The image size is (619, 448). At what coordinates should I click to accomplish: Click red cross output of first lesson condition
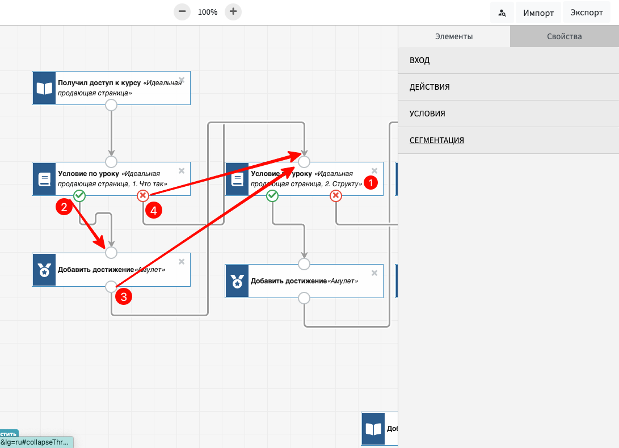point(143,196)
